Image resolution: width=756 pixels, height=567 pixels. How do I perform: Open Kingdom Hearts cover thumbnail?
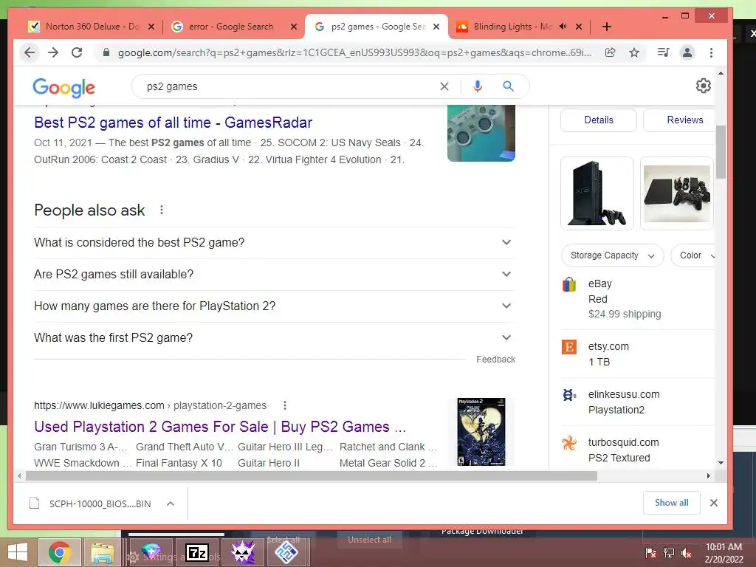(481, 432)
